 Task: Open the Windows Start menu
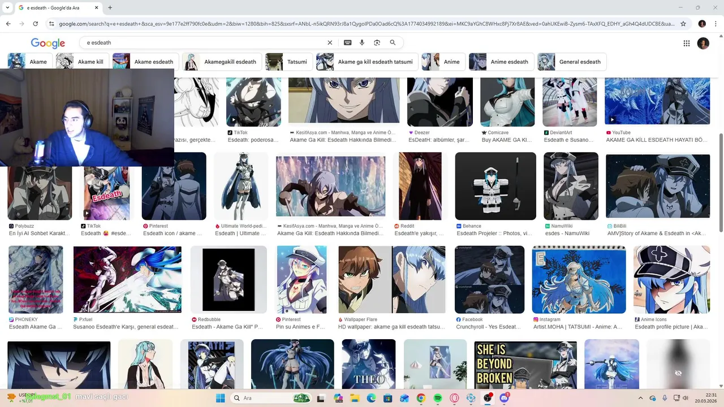(220, 398)
